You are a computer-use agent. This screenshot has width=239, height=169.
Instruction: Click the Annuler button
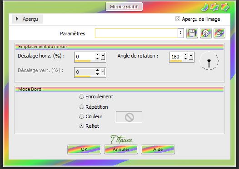(x=121, y=149)
